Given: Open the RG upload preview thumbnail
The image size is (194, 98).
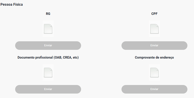Looking at the screenshot, I should click(48, 29).
